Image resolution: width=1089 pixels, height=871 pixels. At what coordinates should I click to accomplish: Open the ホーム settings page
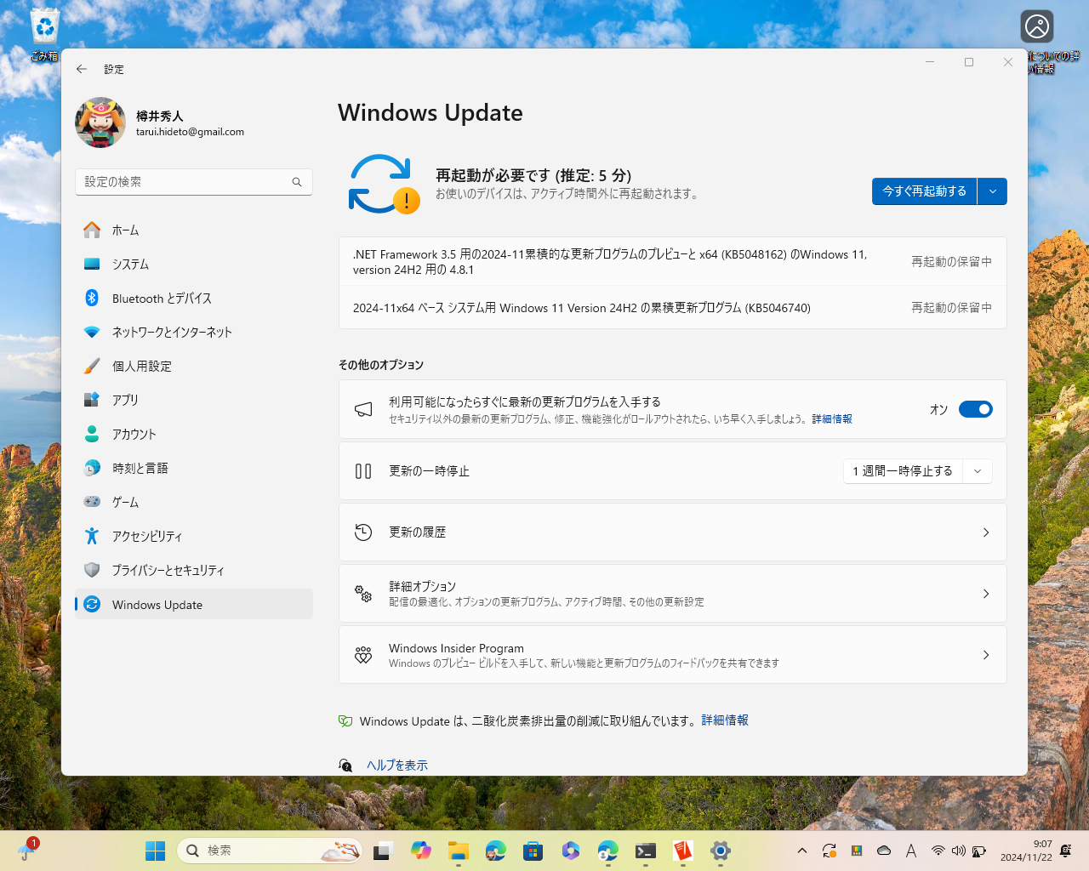(194, 231)
